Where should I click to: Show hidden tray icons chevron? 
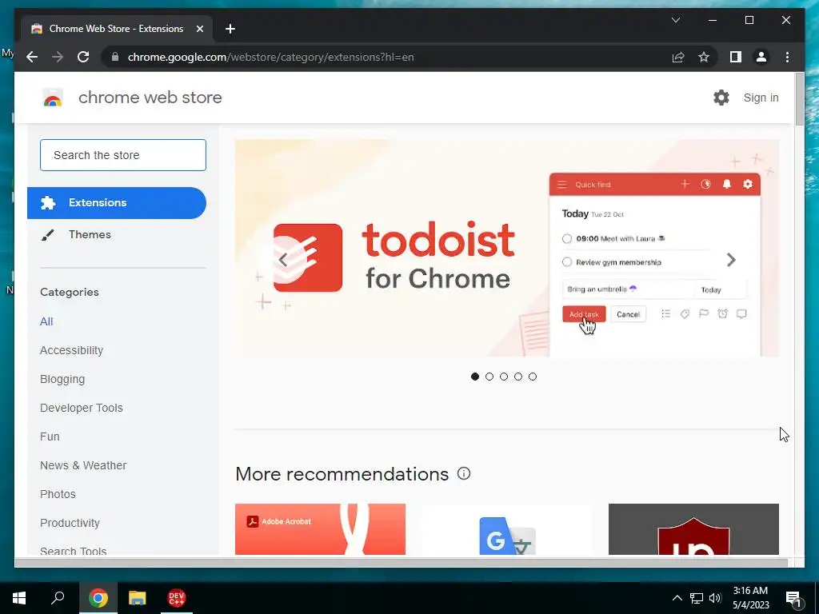pos(677,598)
